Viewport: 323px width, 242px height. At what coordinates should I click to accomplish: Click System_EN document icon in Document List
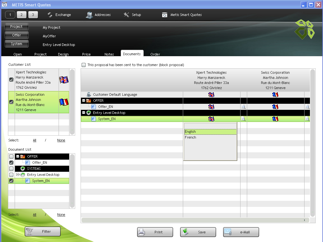click(x=28, y=181)
